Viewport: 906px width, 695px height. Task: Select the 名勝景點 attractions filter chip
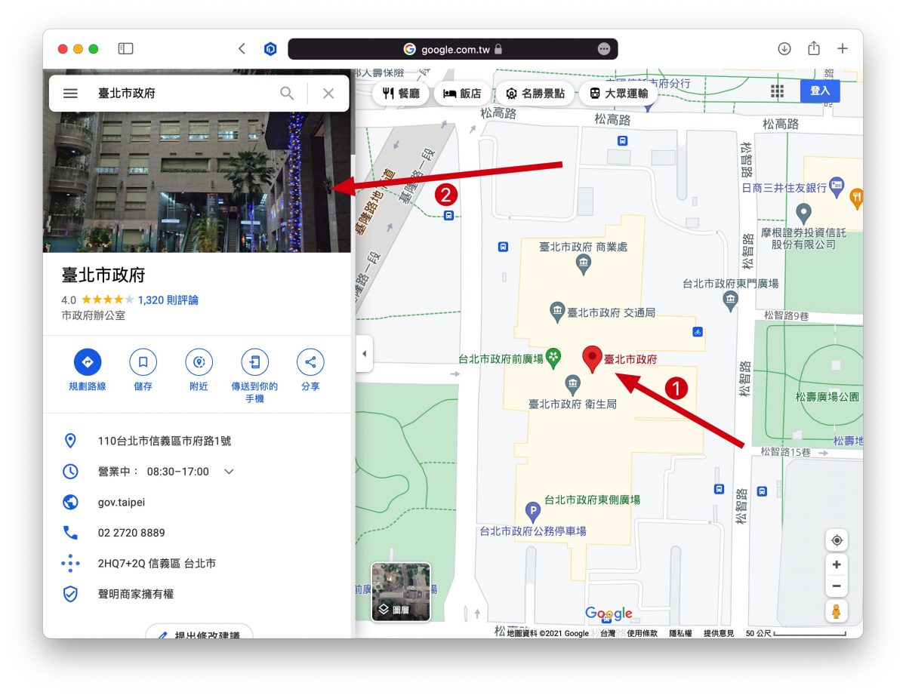pos(535,94)
